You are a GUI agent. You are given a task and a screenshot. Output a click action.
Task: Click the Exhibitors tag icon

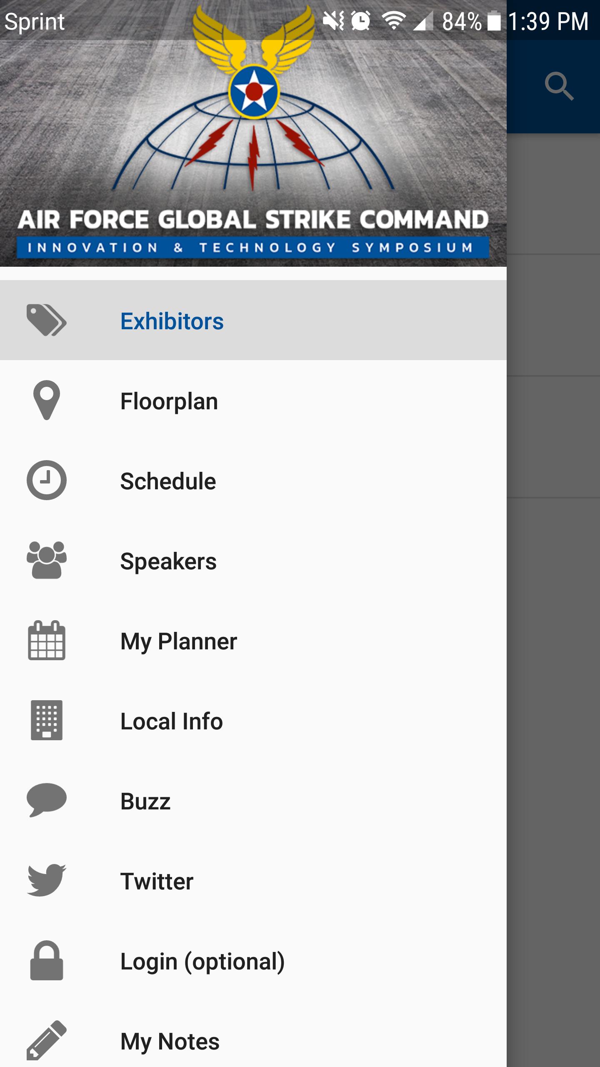(46, 320)
